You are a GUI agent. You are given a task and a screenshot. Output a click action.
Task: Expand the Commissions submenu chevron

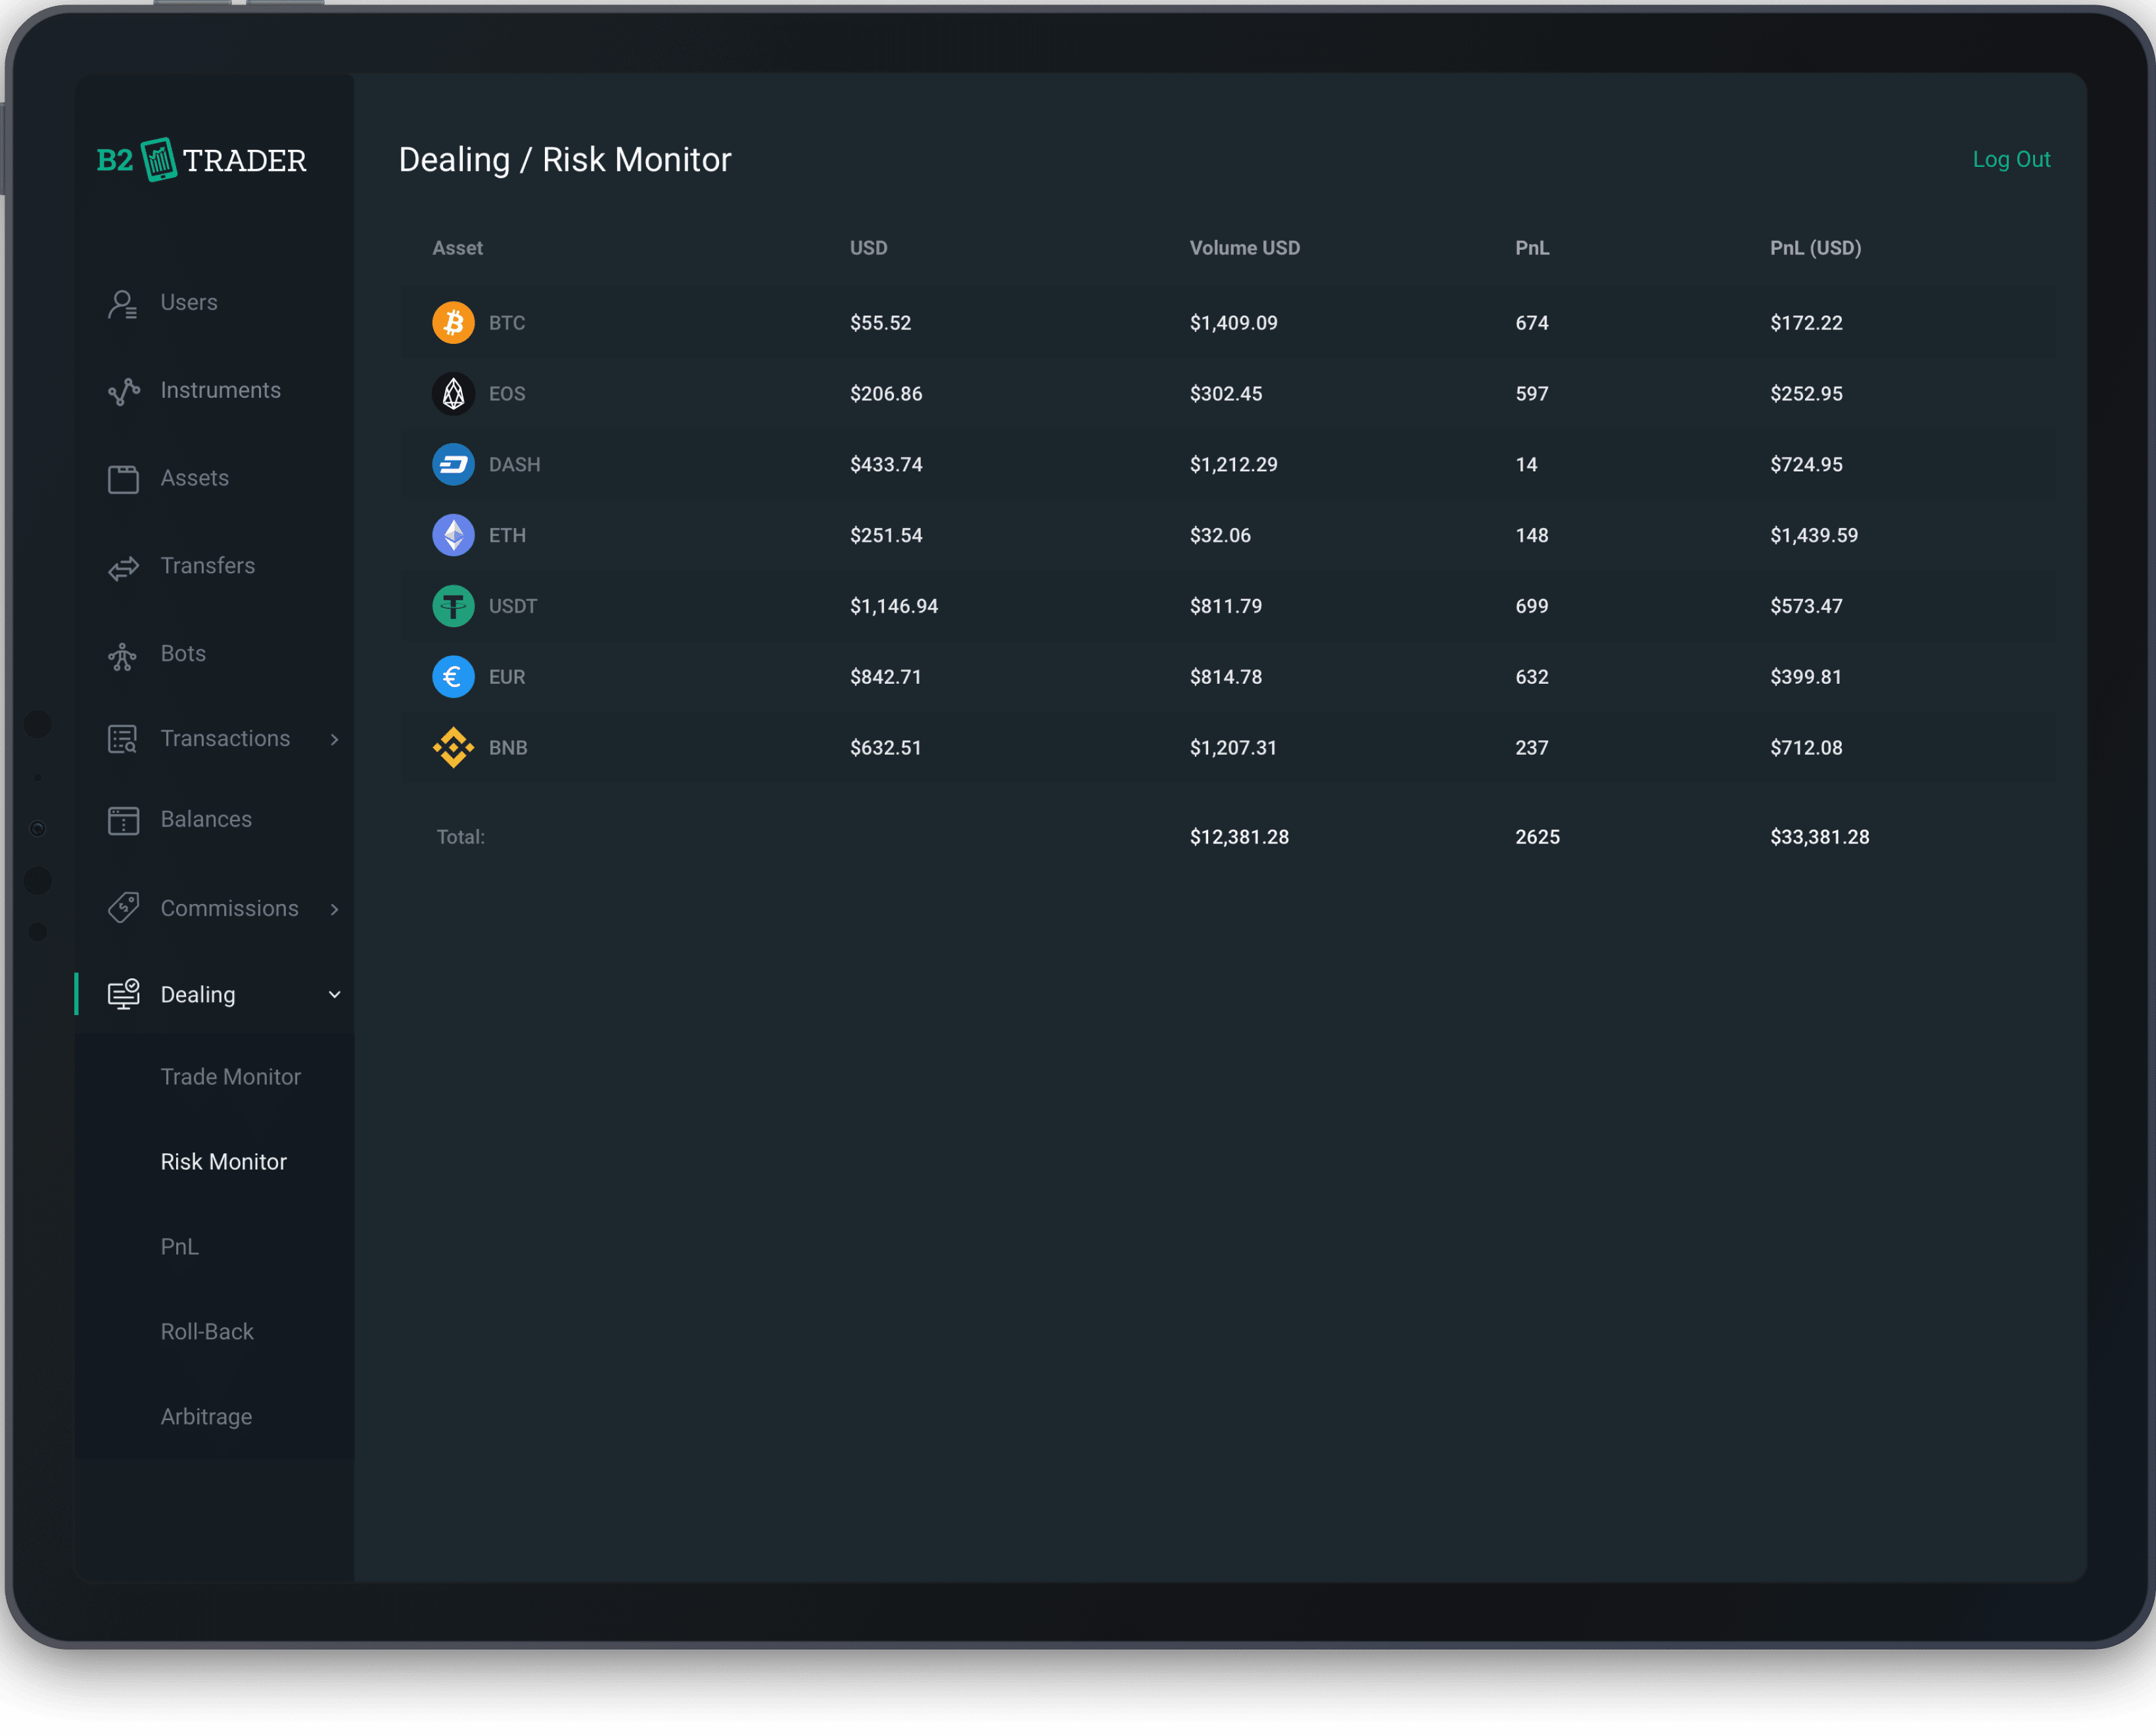click(334, 909)
